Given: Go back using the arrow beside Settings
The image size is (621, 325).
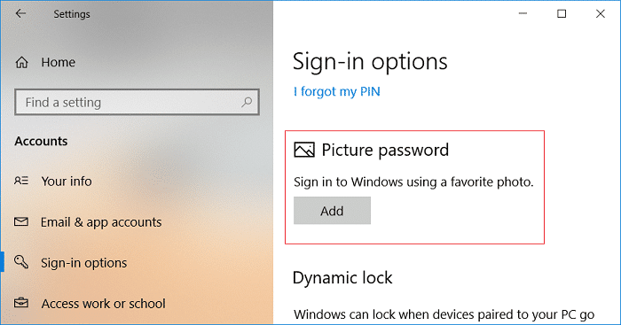Looking at the screenshot, I should pyautogui.click(x=20, y=13).
